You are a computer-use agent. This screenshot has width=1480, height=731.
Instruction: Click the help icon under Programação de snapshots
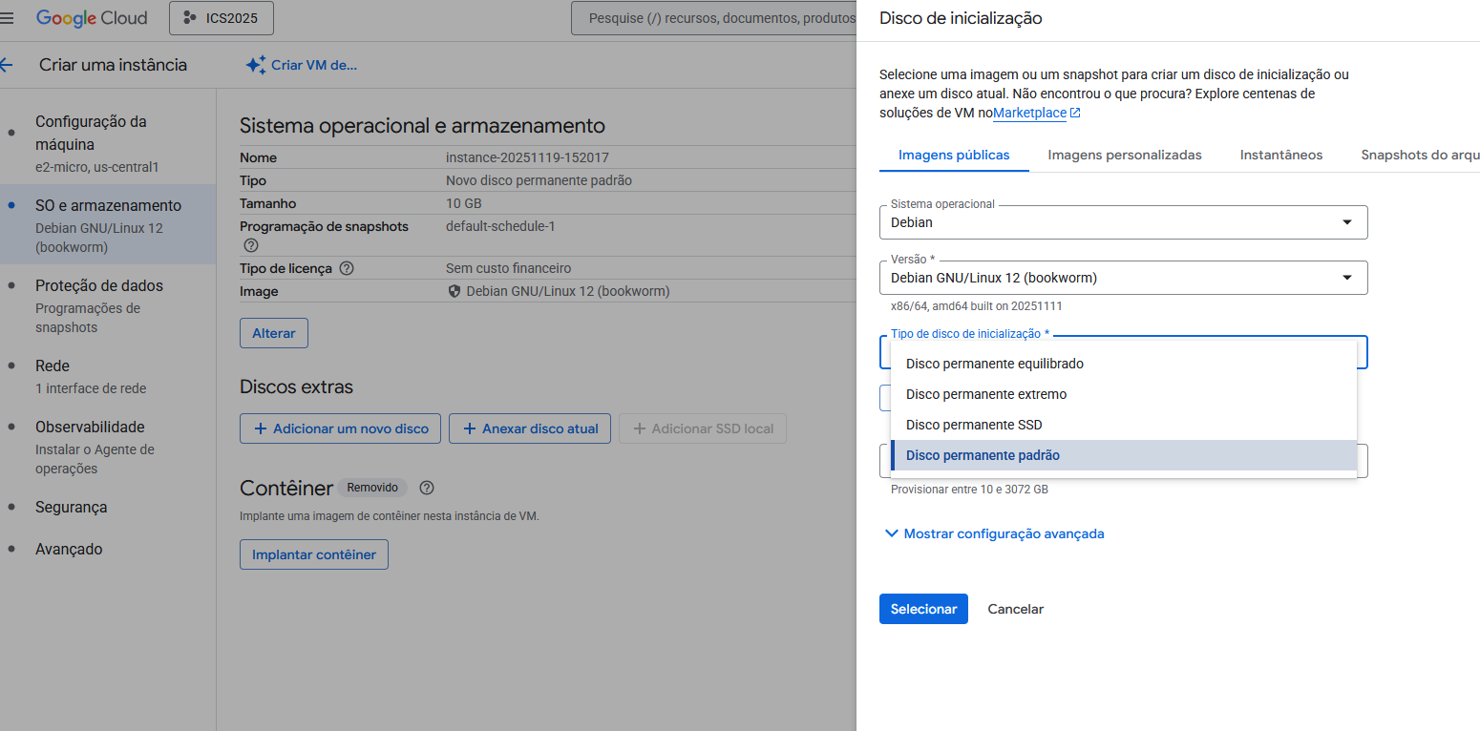click(x=251, y=246)
